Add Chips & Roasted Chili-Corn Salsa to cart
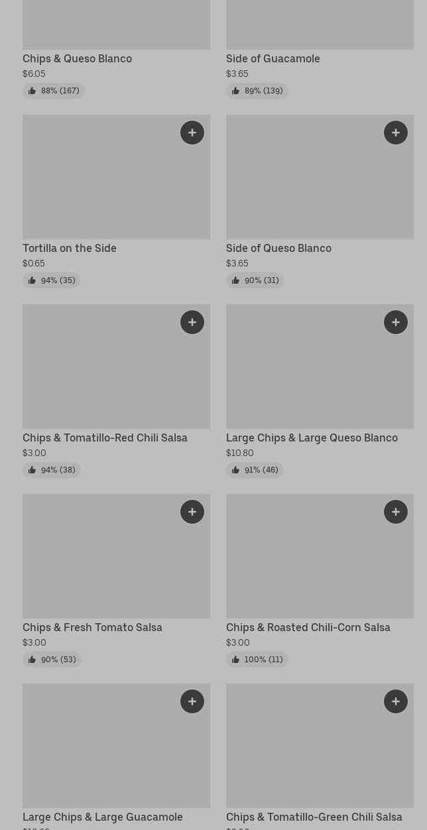This screenshot has height=830, width=427. 396,512
